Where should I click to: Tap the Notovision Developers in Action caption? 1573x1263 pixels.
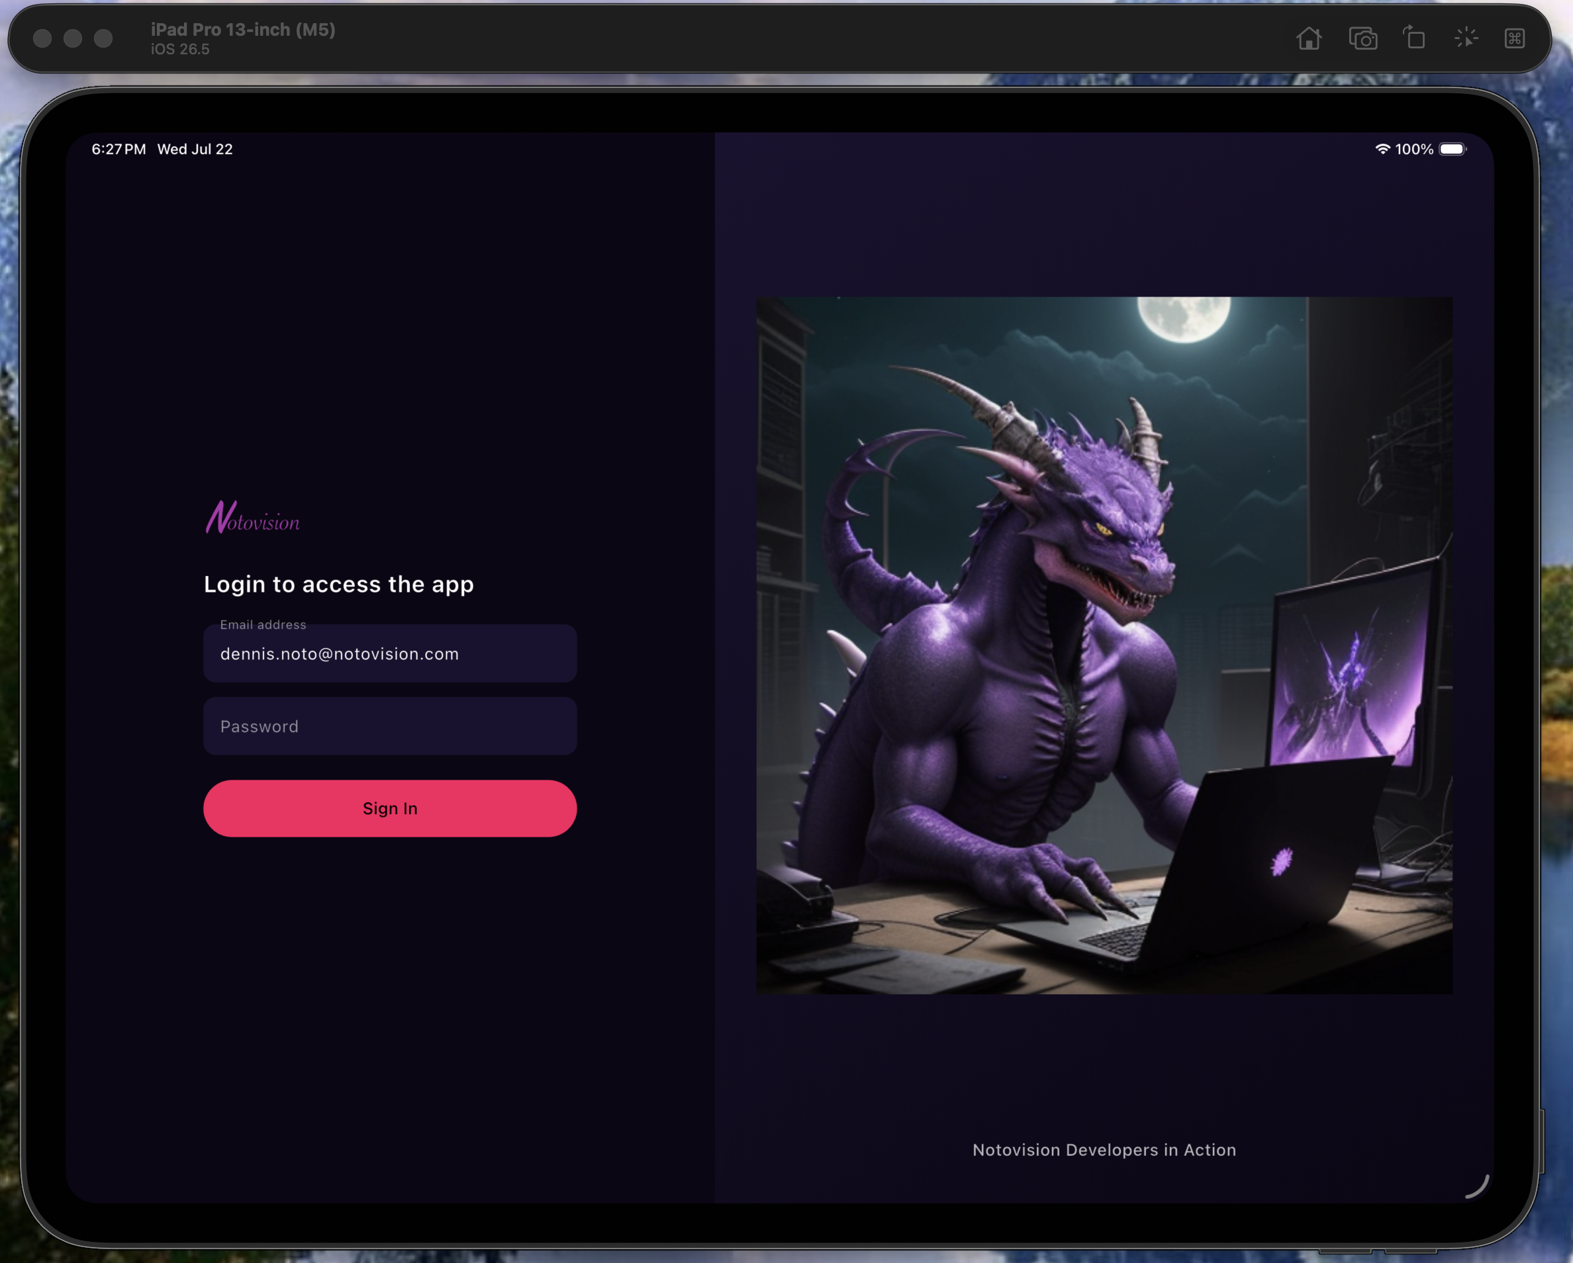(x=1104, y=1149)
